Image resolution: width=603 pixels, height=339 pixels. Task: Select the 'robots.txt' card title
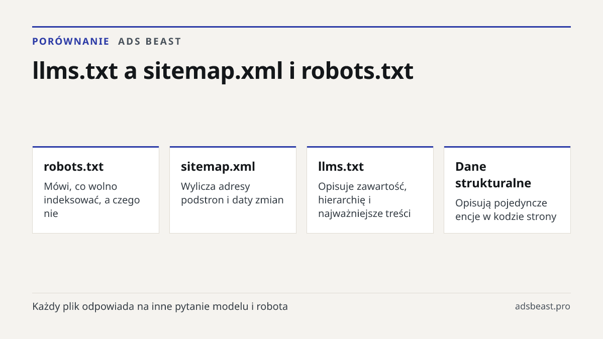pos(74,166)
